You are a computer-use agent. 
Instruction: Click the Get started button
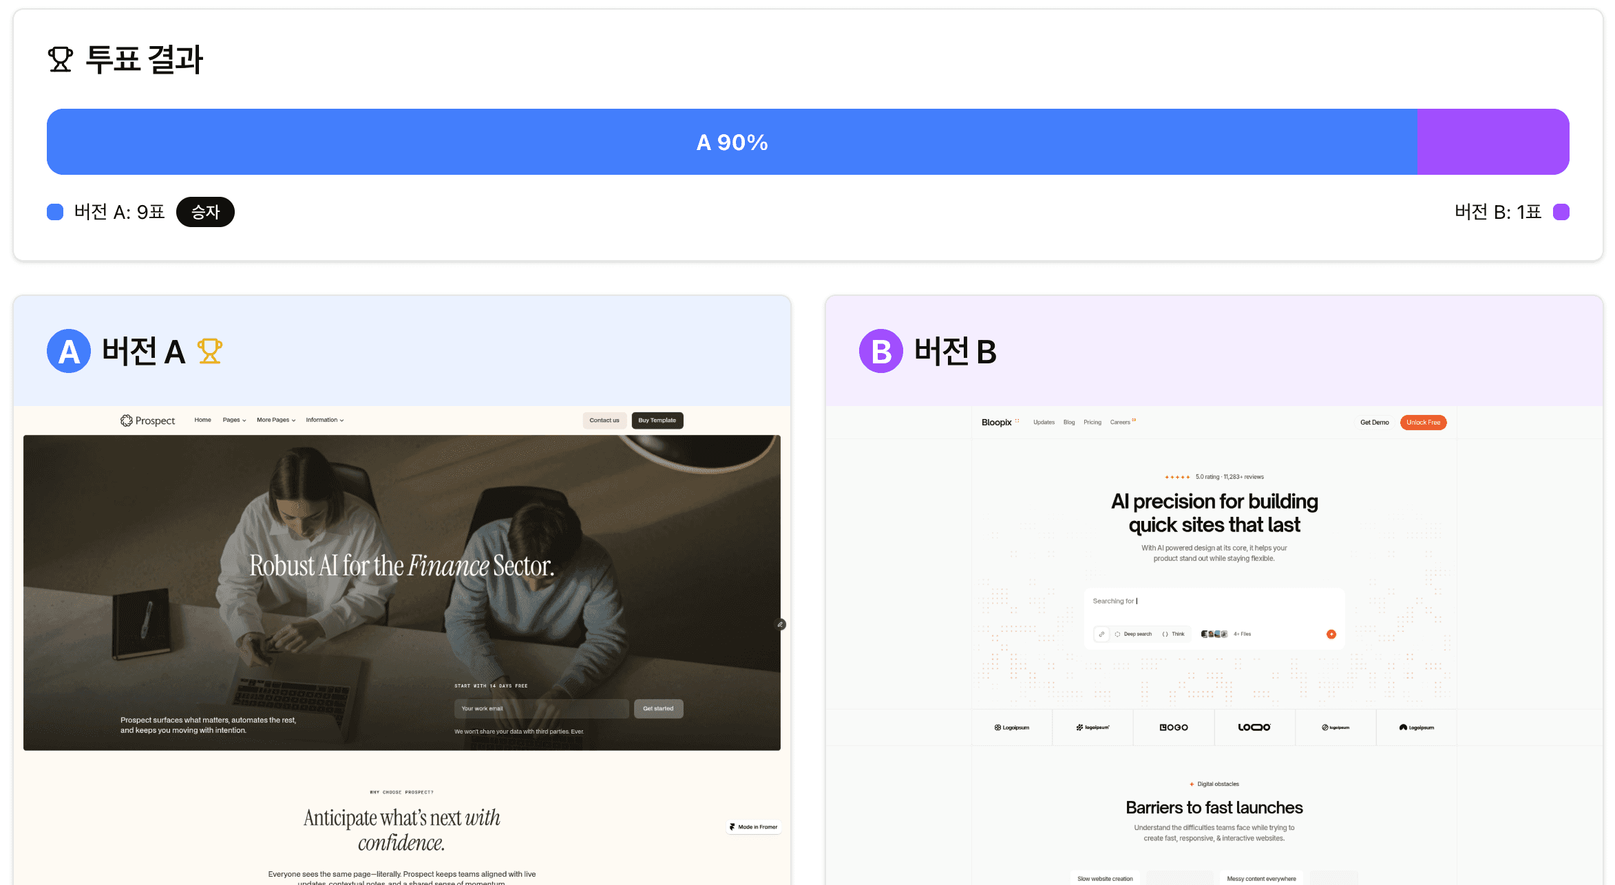[x=658, y=708]
